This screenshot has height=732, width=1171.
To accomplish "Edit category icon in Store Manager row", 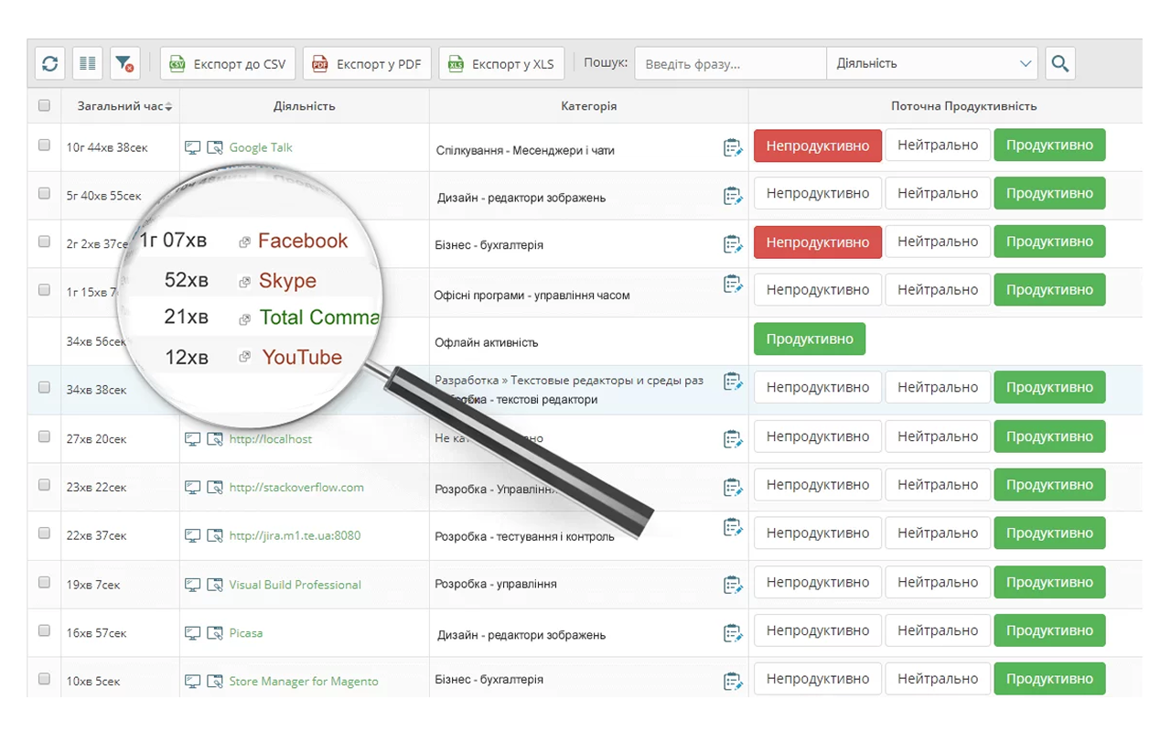I will [x=733, y=681].
